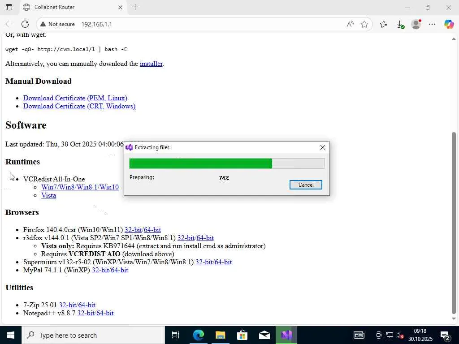The height and width of the screenshot is (344, 459).
Task: Open the Read aloud icon
Action: (350, 24)
